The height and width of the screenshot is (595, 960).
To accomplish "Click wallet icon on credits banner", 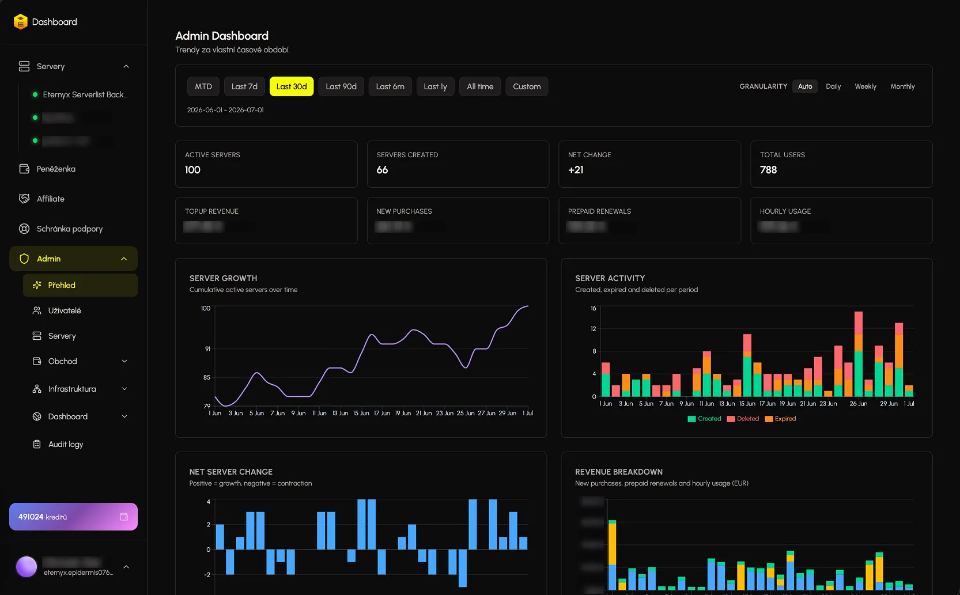I will [124, 517].
